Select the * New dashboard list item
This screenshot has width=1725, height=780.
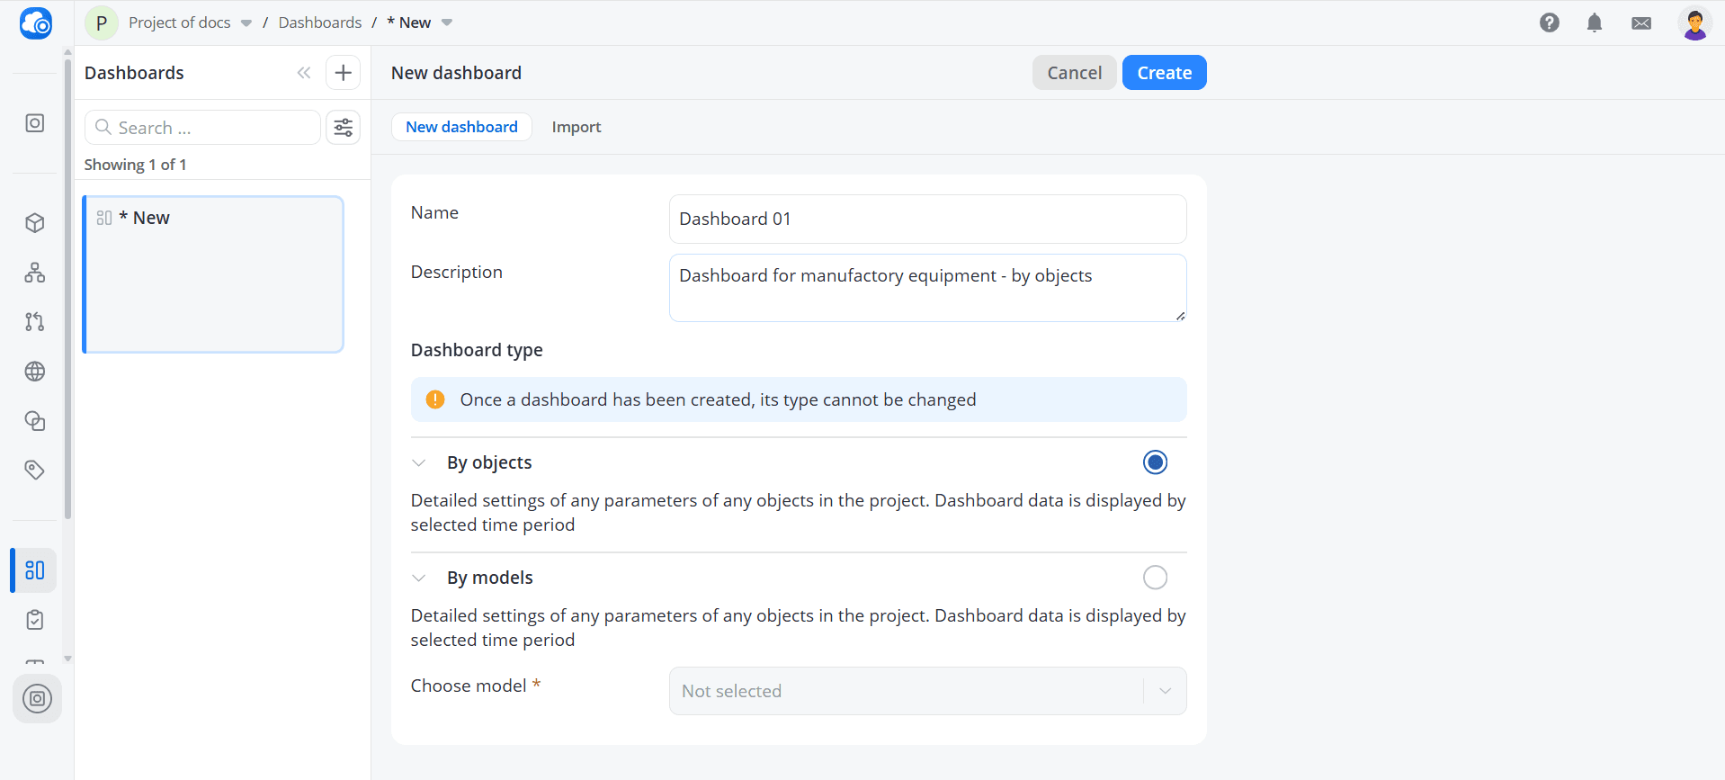coord(213,274)
